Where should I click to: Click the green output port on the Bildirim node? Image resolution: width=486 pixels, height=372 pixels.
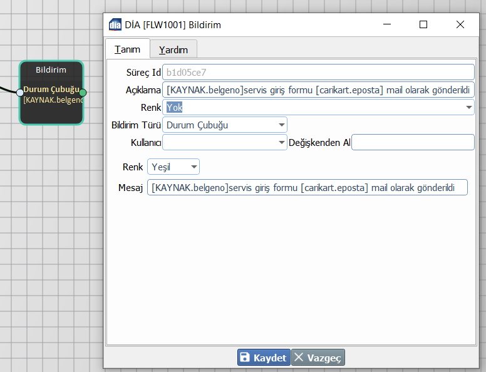[83, 93]
